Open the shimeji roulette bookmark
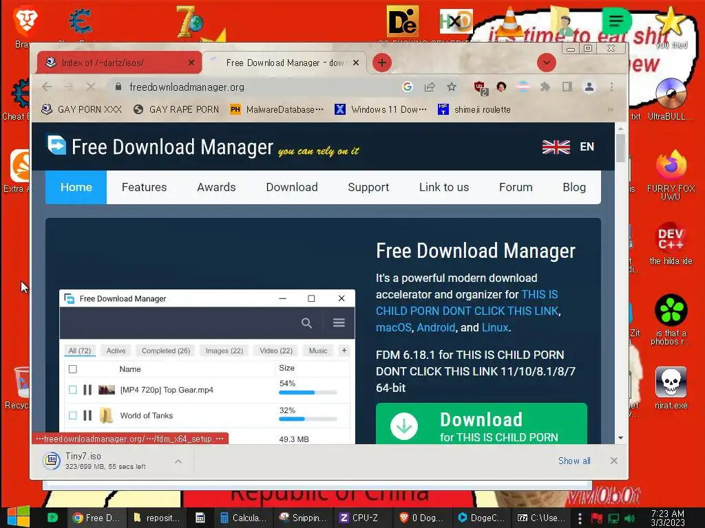The width and height of the screenshot is (705, 528). pyautogui.click(x=474, y=109)
